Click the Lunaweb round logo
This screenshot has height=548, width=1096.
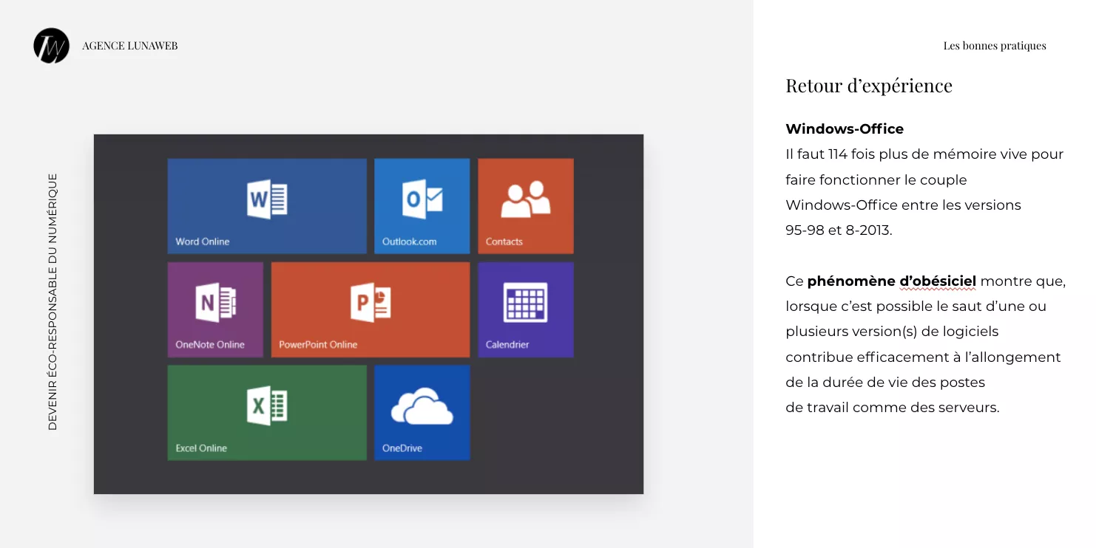pyautogui.click(x=51, y=46)
